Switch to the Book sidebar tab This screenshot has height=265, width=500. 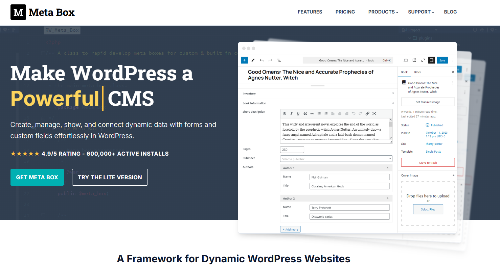[x=404, y=72]
